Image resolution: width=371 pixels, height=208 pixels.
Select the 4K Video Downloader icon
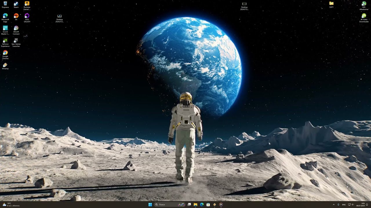click(364, 18)
